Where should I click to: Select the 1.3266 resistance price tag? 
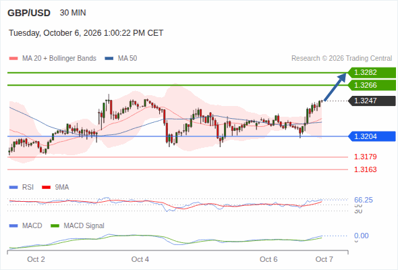372,85
